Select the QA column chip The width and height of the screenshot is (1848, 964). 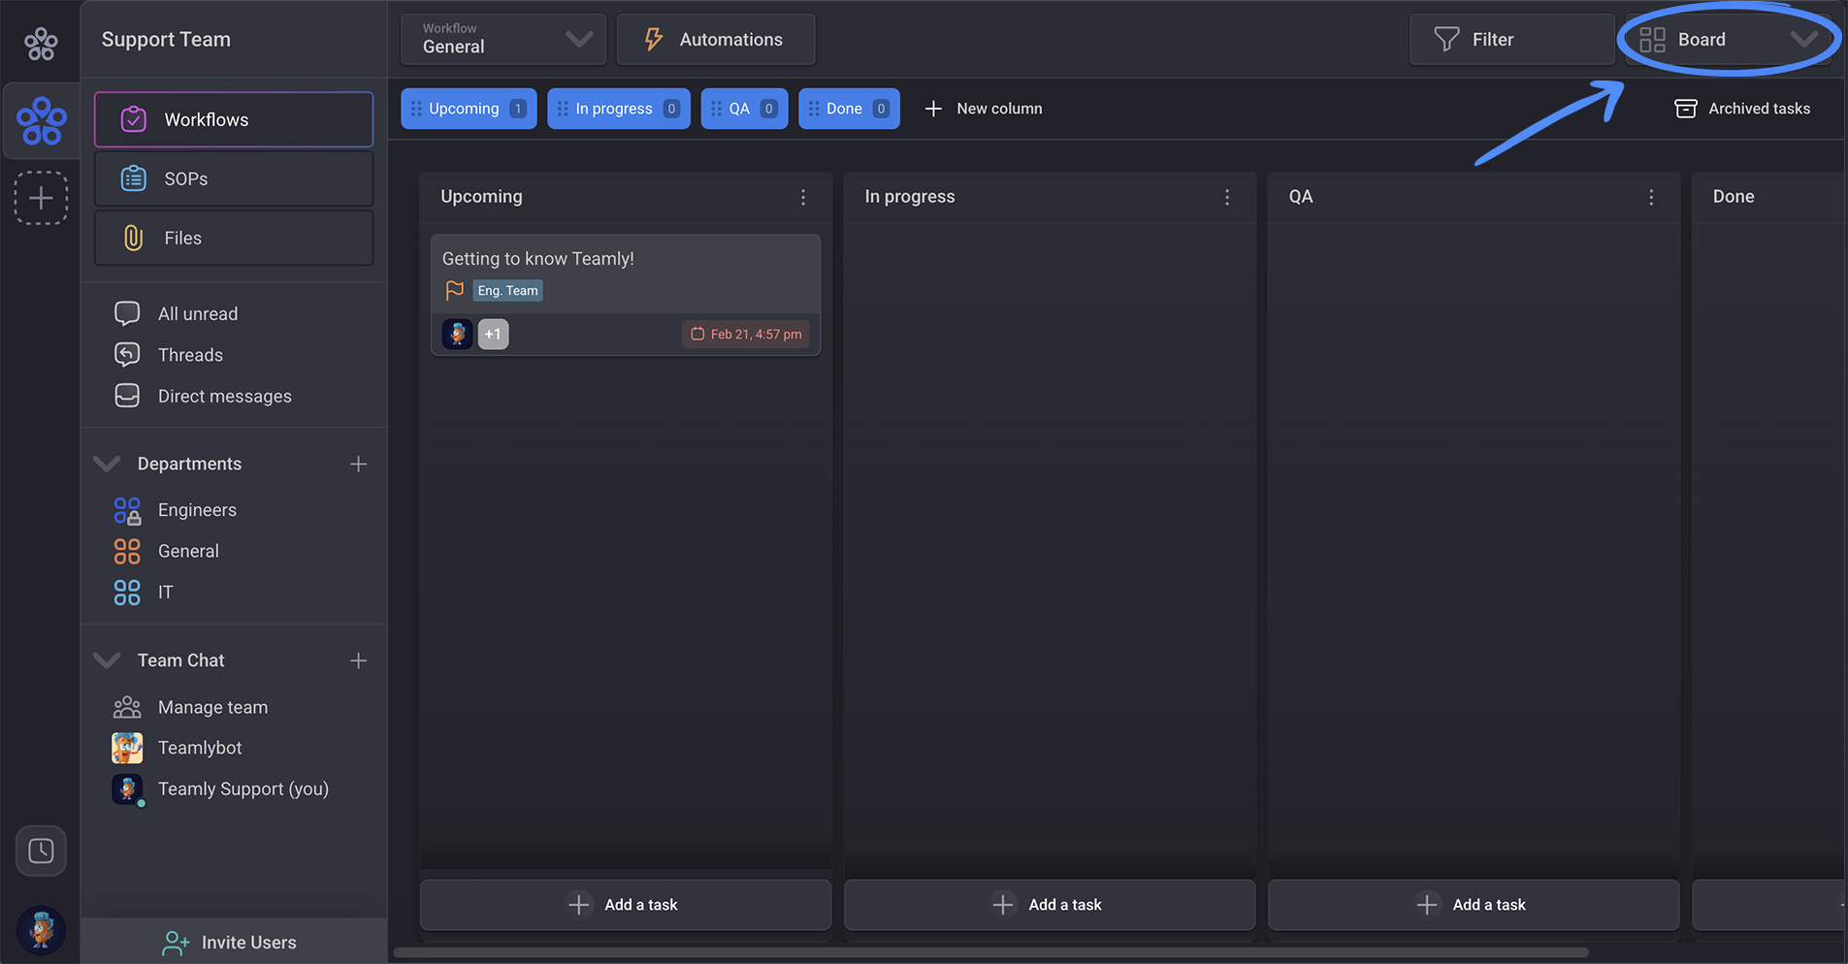pyautogui.click(x=744, y=109)
